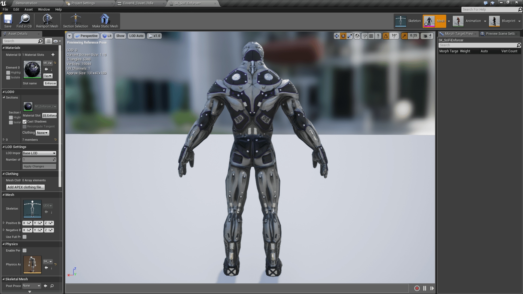Open the Animation editor mode
Image resolution: width=523 pixels, height=294 pixels.
click(x=466, y=21)
